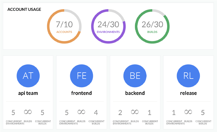Click the infinity builds icon under api team
This screenshot has width=217, height=132.
pos(28,112)
